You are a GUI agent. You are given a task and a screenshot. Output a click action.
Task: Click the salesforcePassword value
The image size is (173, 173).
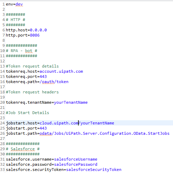(76, 164)
